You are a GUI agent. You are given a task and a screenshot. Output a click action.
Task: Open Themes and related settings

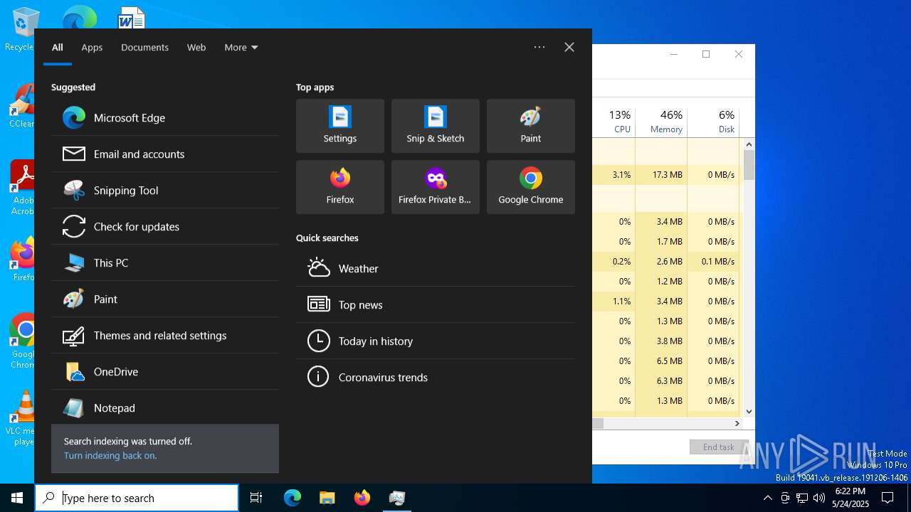click(x=165, y=336)
